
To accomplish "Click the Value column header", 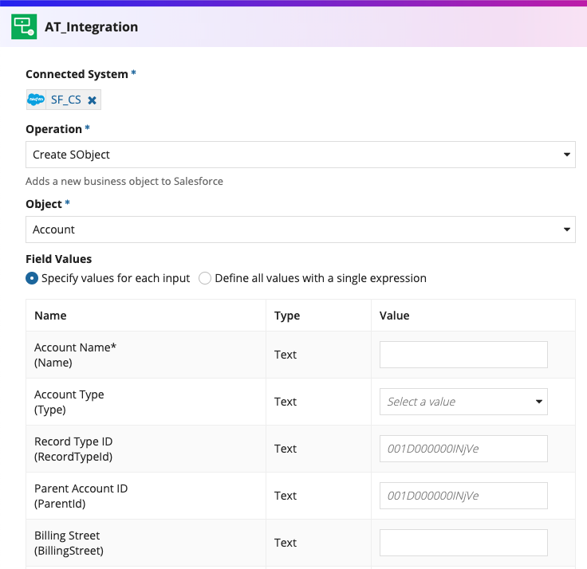I will (x=394, y=316).
